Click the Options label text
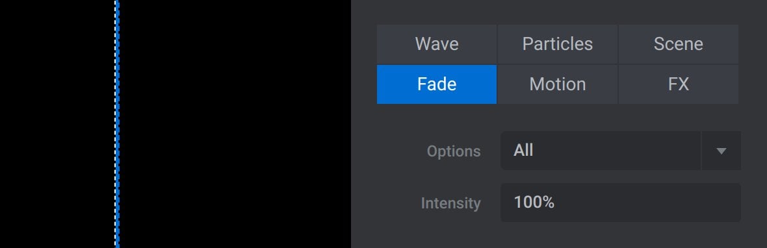Screen dimensions: 767x248 click(x=454, y=151)
